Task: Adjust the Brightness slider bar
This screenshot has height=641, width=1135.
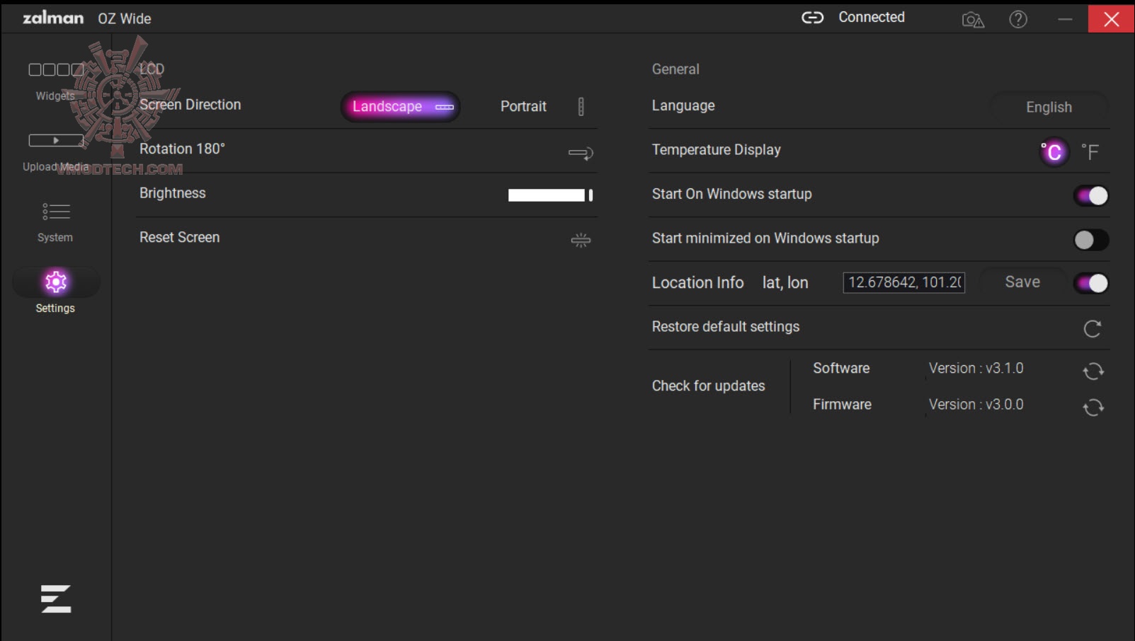Action: 550,195
